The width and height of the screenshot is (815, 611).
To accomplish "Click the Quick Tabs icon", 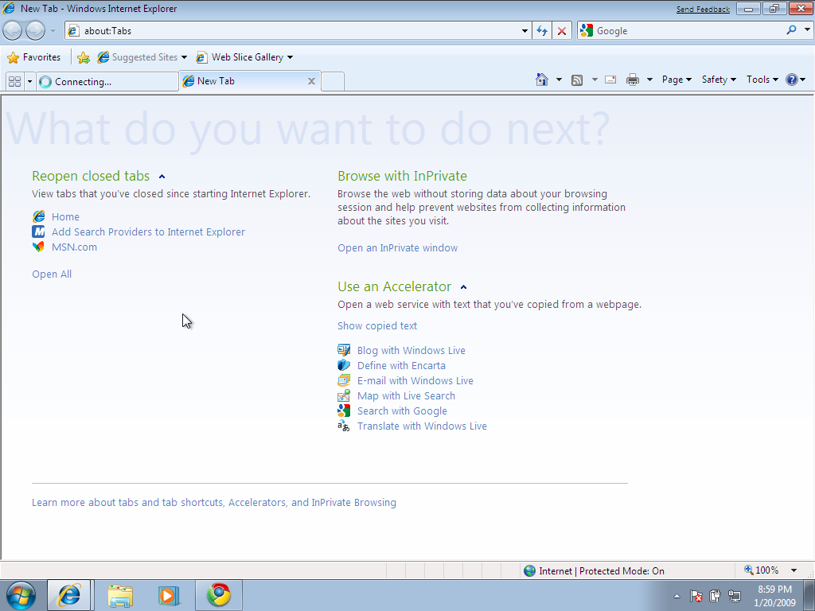I will pos(14,82).
